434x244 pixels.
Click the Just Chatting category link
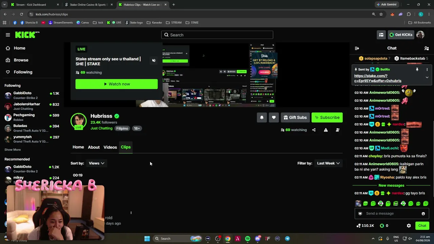(101, 128)
